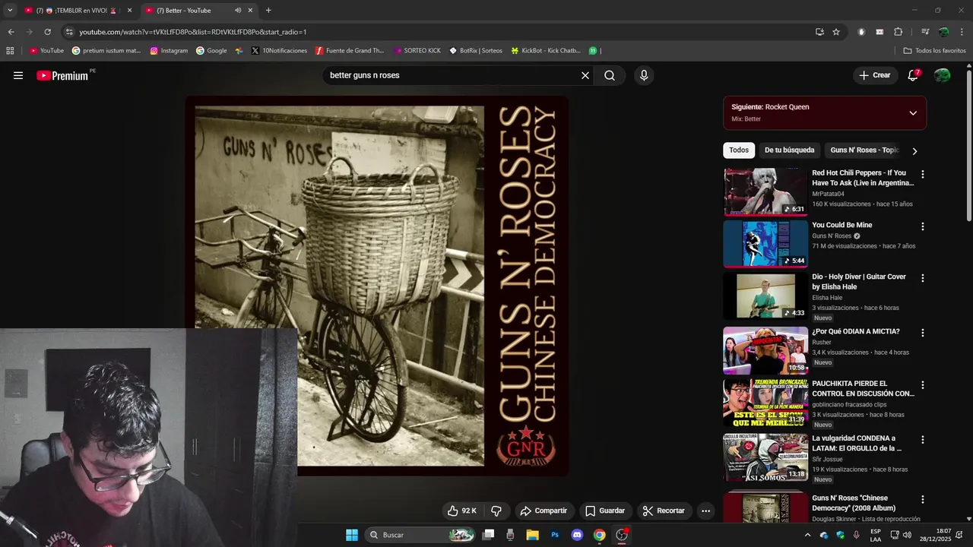Viewport: 973px width, 547px height.
Task: Expand the Mix: Better queue panel
Action: pos(913,113)
